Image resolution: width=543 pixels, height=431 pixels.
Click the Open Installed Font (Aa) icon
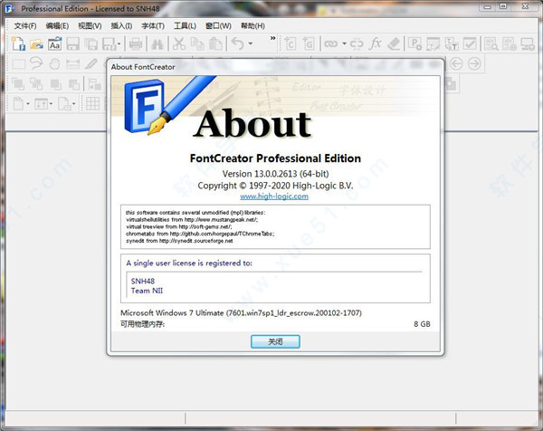[x=54, y=44]
